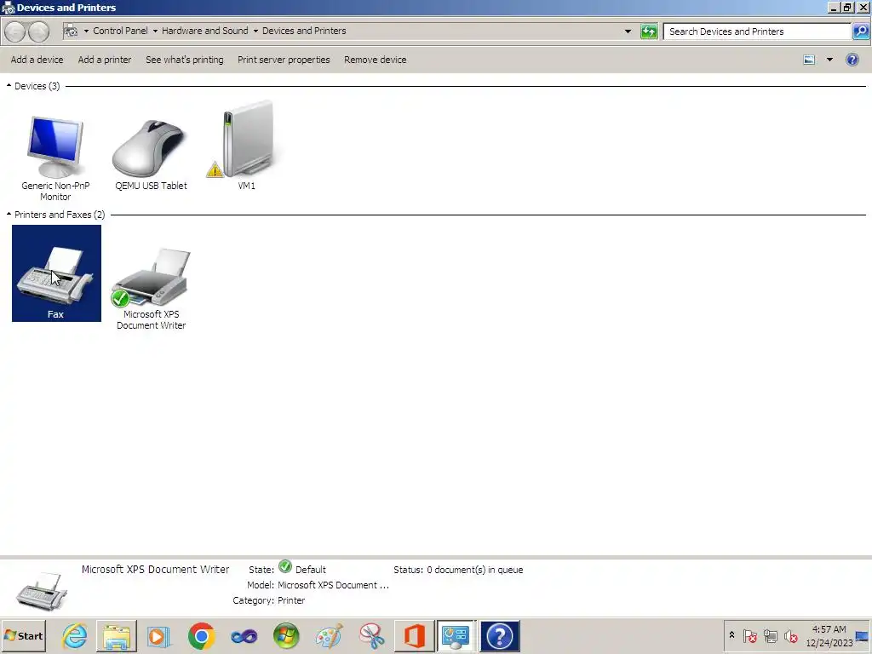Screen dimensions: 872x654
Task: Launch Google Chrome from taskbar
Action: point(201,635)
